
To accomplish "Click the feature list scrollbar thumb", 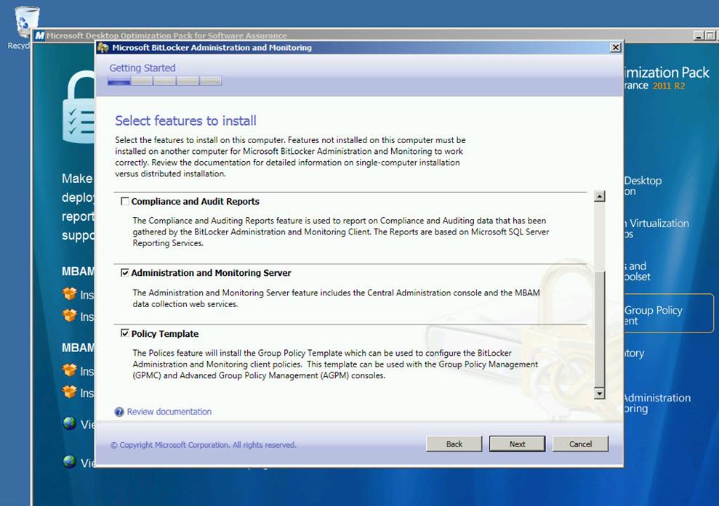I will click(599, 329).
